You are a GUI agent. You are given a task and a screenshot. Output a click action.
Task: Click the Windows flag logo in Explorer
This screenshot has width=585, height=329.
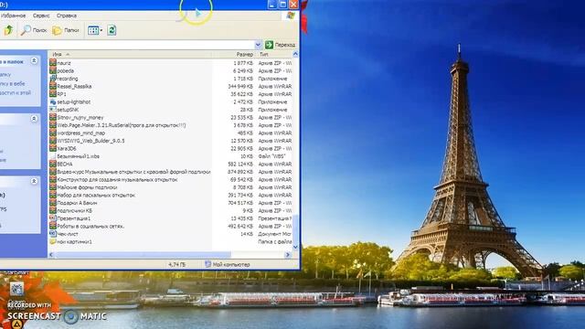coord(291,16)
